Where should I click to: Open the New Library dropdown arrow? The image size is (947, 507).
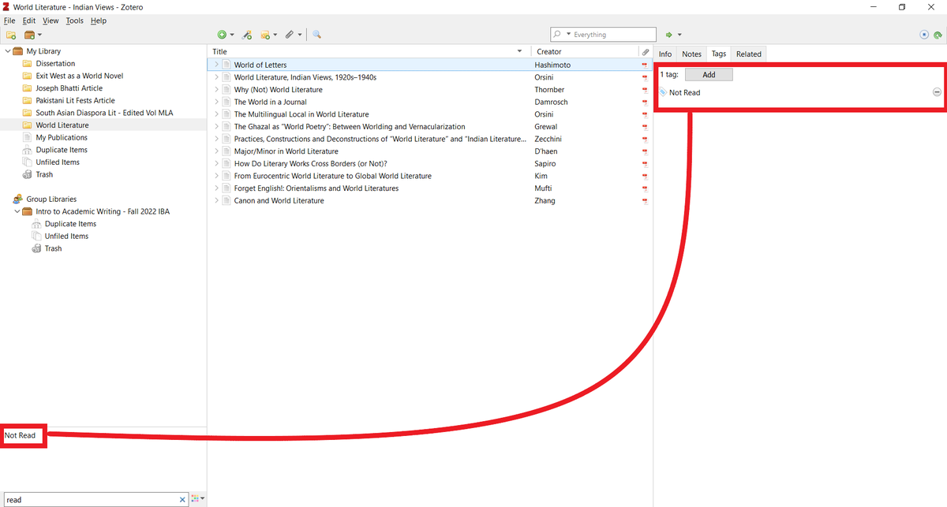pos(39,35)
